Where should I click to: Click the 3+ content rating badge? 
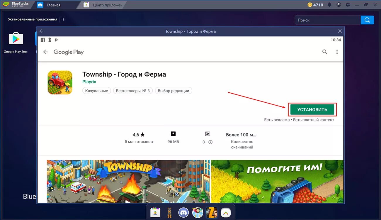(x=207, y=134)
